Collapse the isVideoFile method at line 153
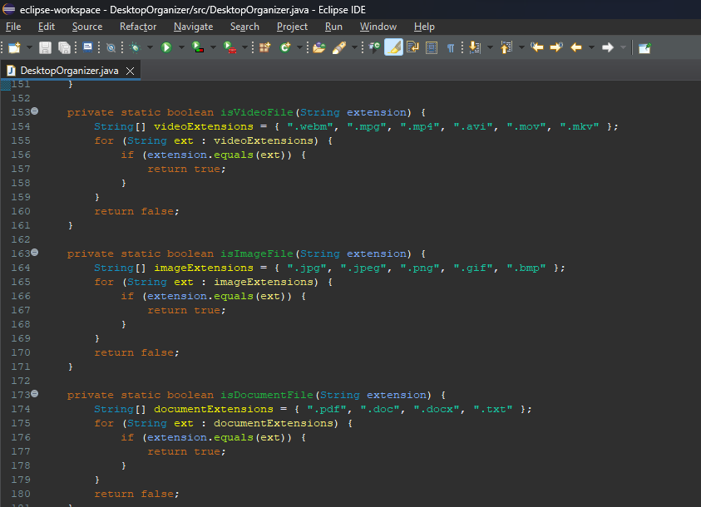The width and height of the screenshot is (701, 507). pyautogui.click(x=34, y=111)
